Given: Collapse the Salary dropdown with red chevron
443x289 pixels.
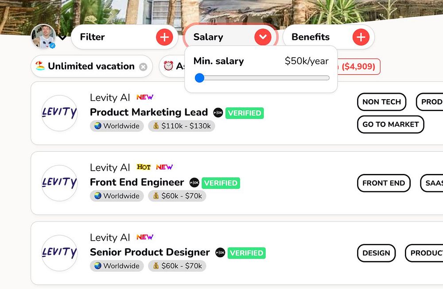Looking at the screenshot, I should pyautogui.click(x=263, y=37).
